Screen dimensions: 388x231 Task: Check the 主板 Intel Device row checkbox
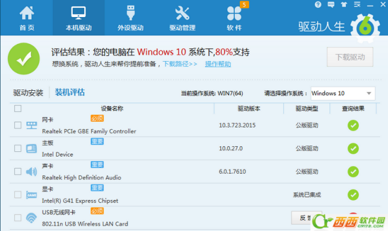(18, 148)
